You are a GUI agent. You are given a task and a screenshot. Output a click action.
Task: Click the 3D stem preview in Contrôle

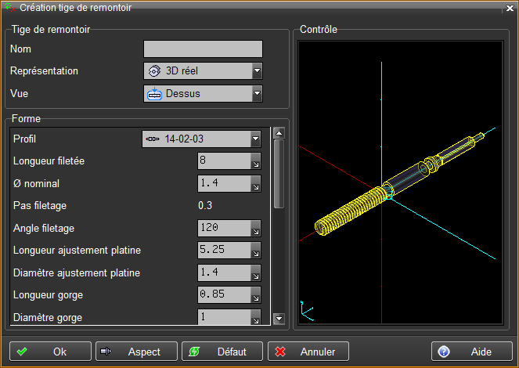coord(401,182)
